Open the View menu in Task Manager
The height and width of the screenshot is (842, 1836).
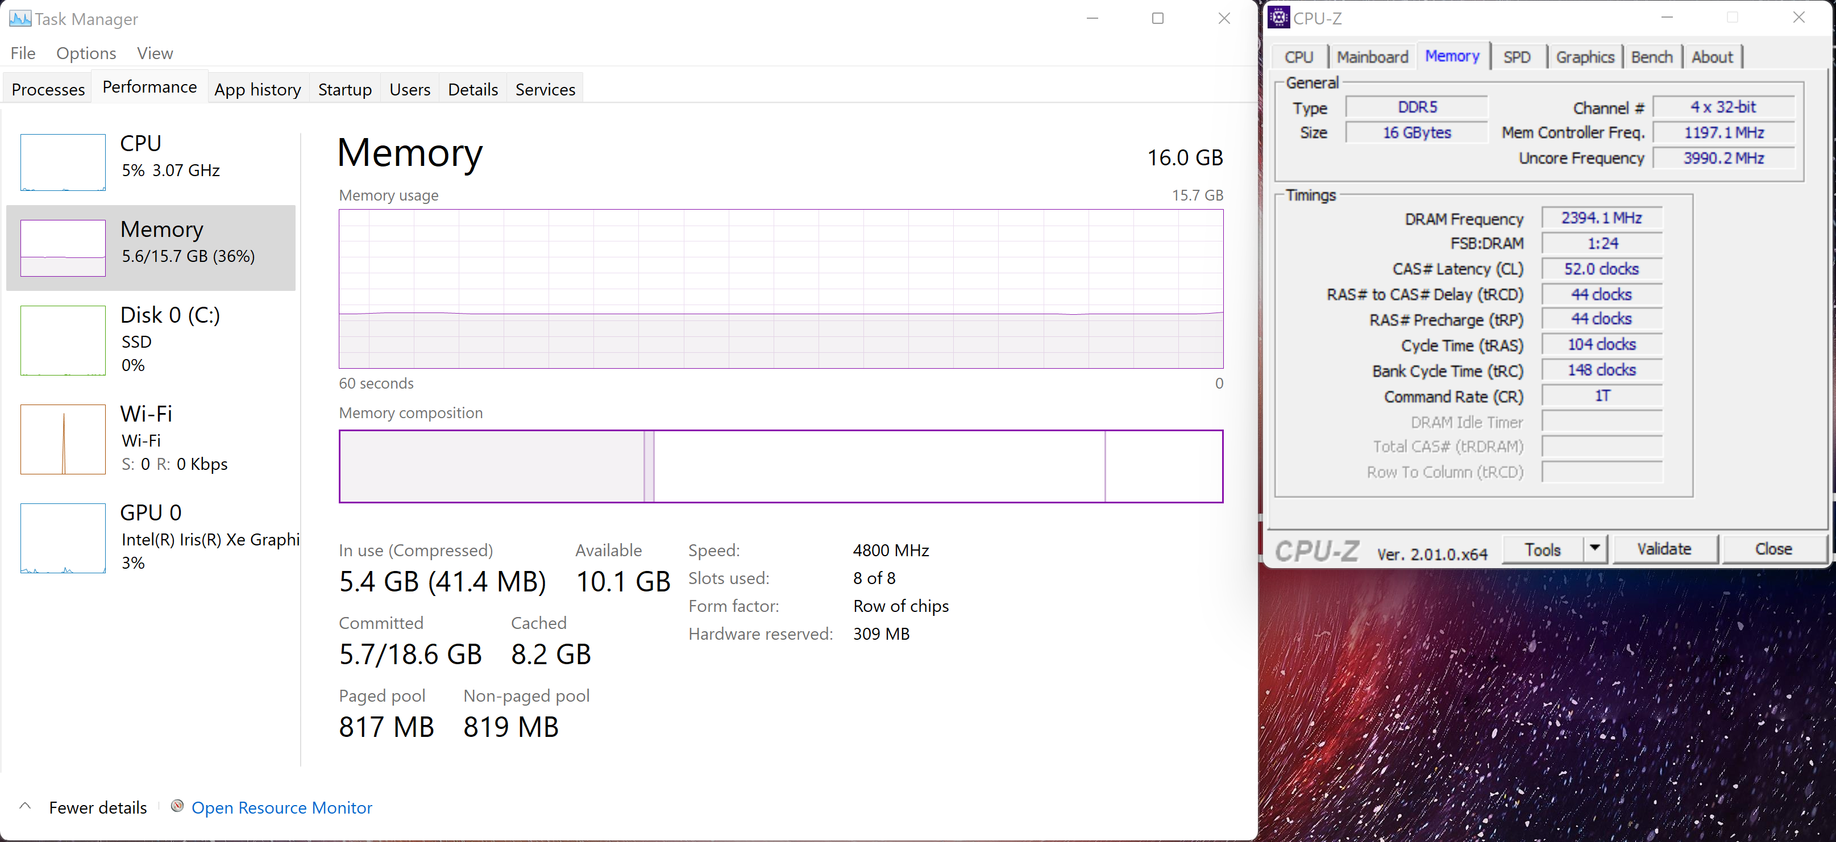[x=155, y=53]
